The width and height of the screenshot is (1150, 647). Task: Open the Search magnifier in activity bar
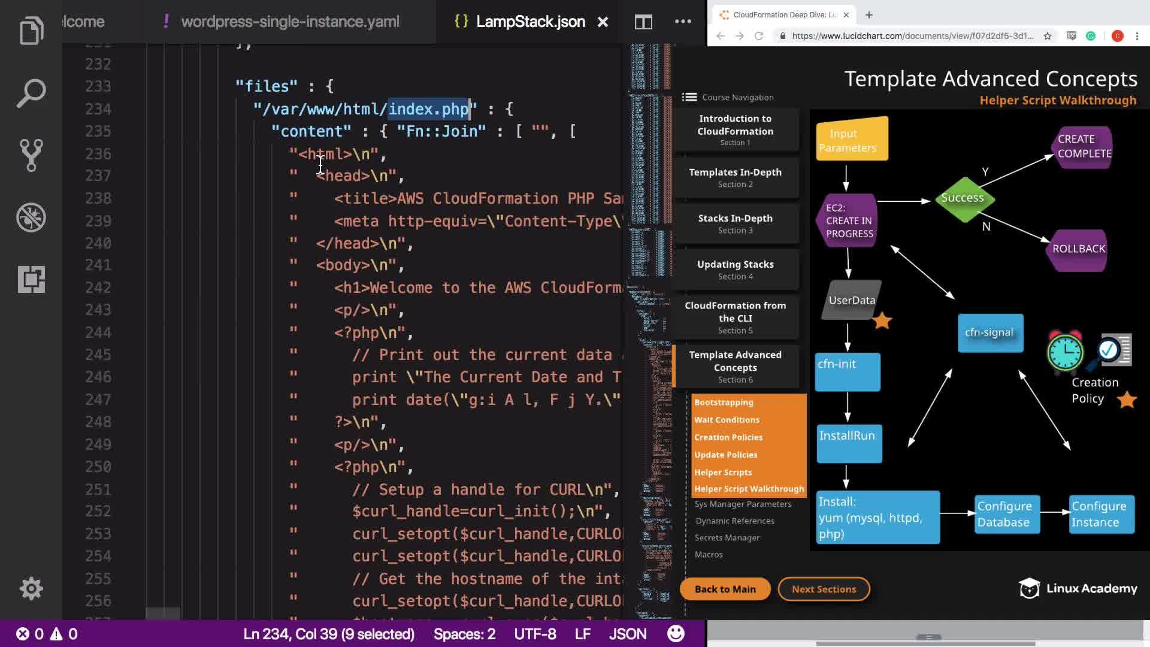31,93
